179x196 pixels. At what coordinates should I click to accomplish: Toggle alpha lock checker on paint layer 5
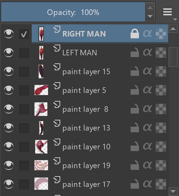[x=161, y=90]
